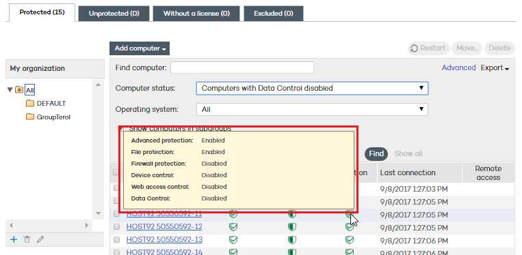
Task: Open the HOST92 50550592-12 computer link
Action: [x=164, y=227]
